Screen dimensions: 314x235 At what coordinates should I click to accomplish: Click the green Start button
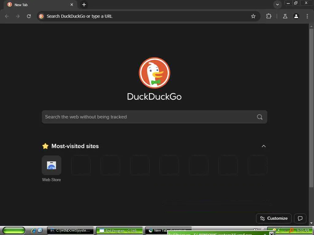tap(14, 231)
